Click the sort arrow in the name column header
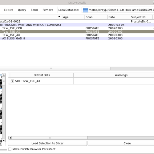Viewport: 154px width, 154px height. tap(59, 17)
